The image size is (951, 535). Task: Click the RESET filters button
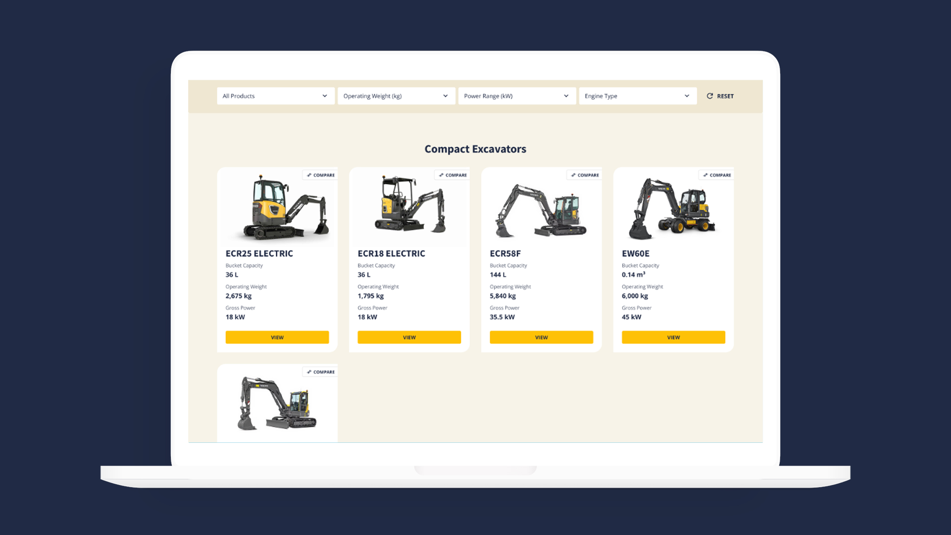pos(720,96)
